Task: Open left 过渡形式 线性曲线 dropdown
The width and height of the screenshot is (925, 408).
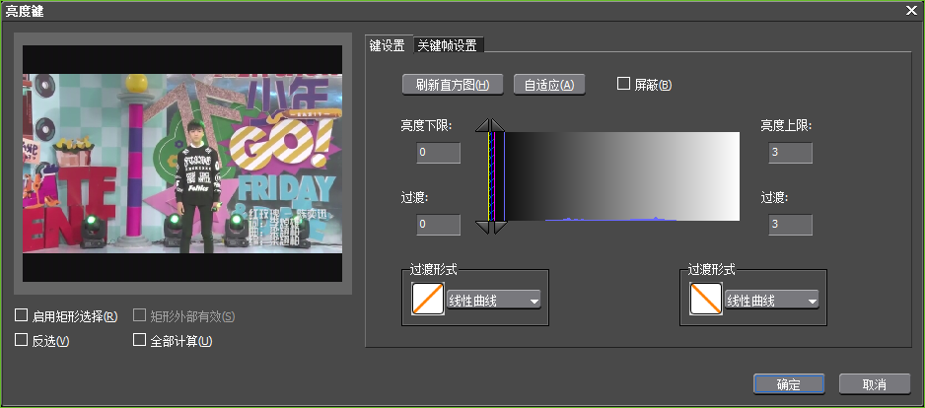Action: pyautogui.click(x=494, y=301)
